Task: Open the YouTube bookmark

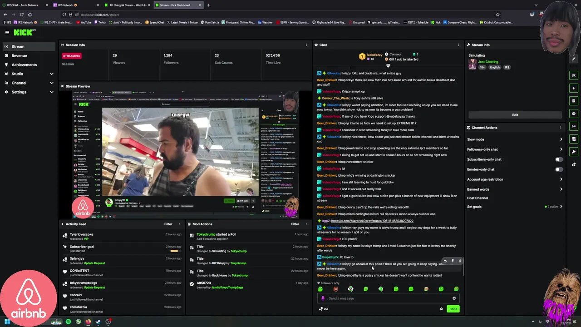Action: pyautogui.click(x=83, y=22)
